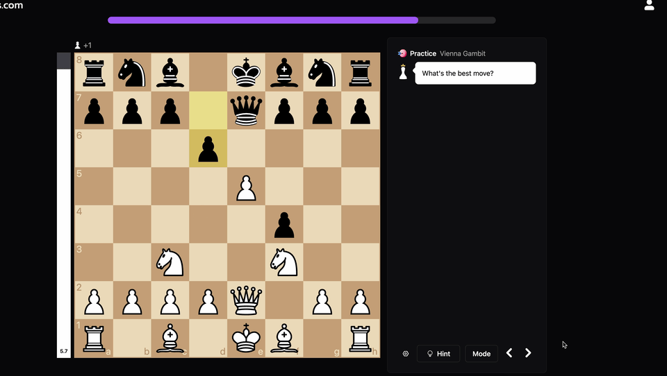Select the white pawn on d2
The width and height of the screenshot is (667, 376).
click(208, 300)
